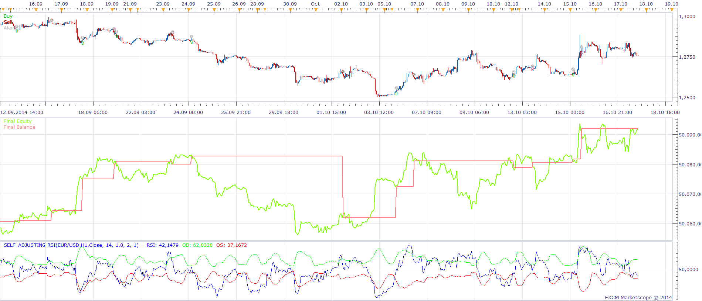Click gray trade marker after the 15.10 spike
Image resolution: width=702 pixels, height=301 pixels.
581,47
